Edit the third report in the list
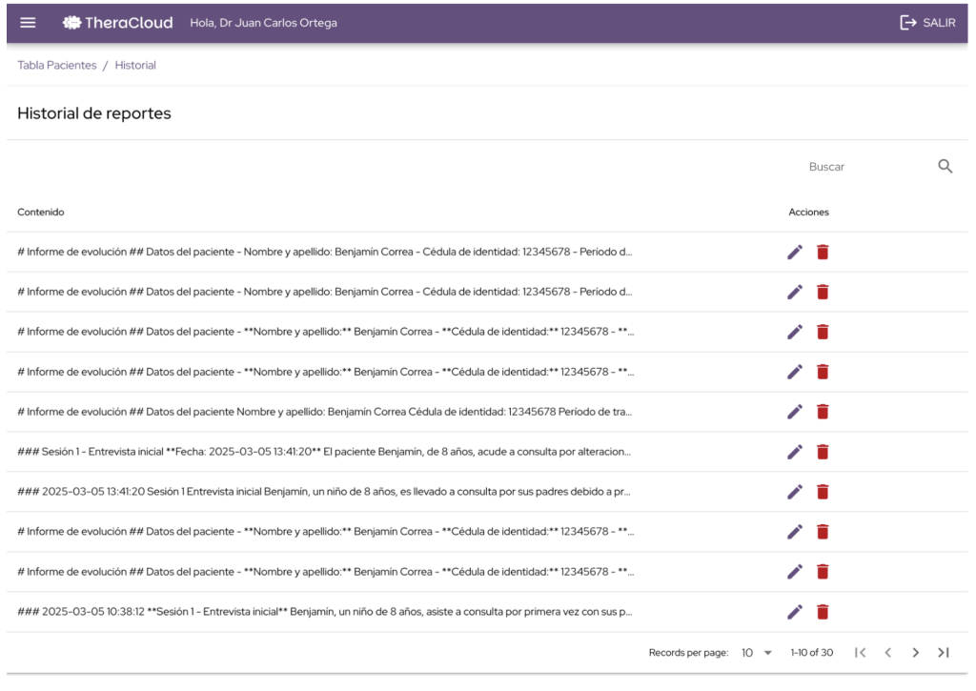The image size is (976, 691). (795, 332)
